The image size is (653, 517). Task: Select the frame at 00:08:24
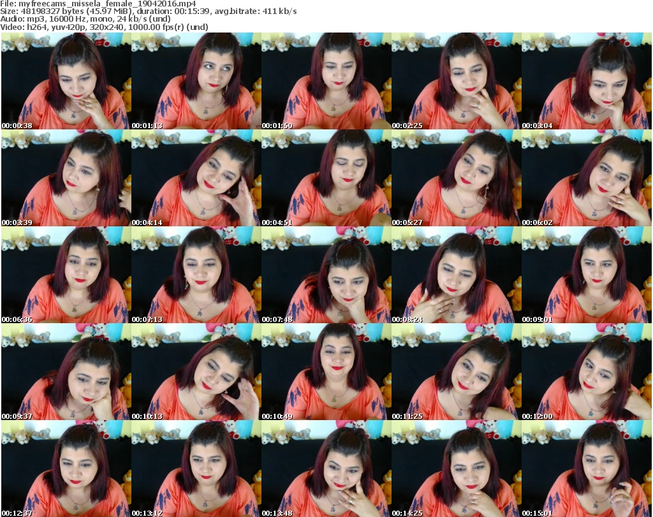coord(457,275)
